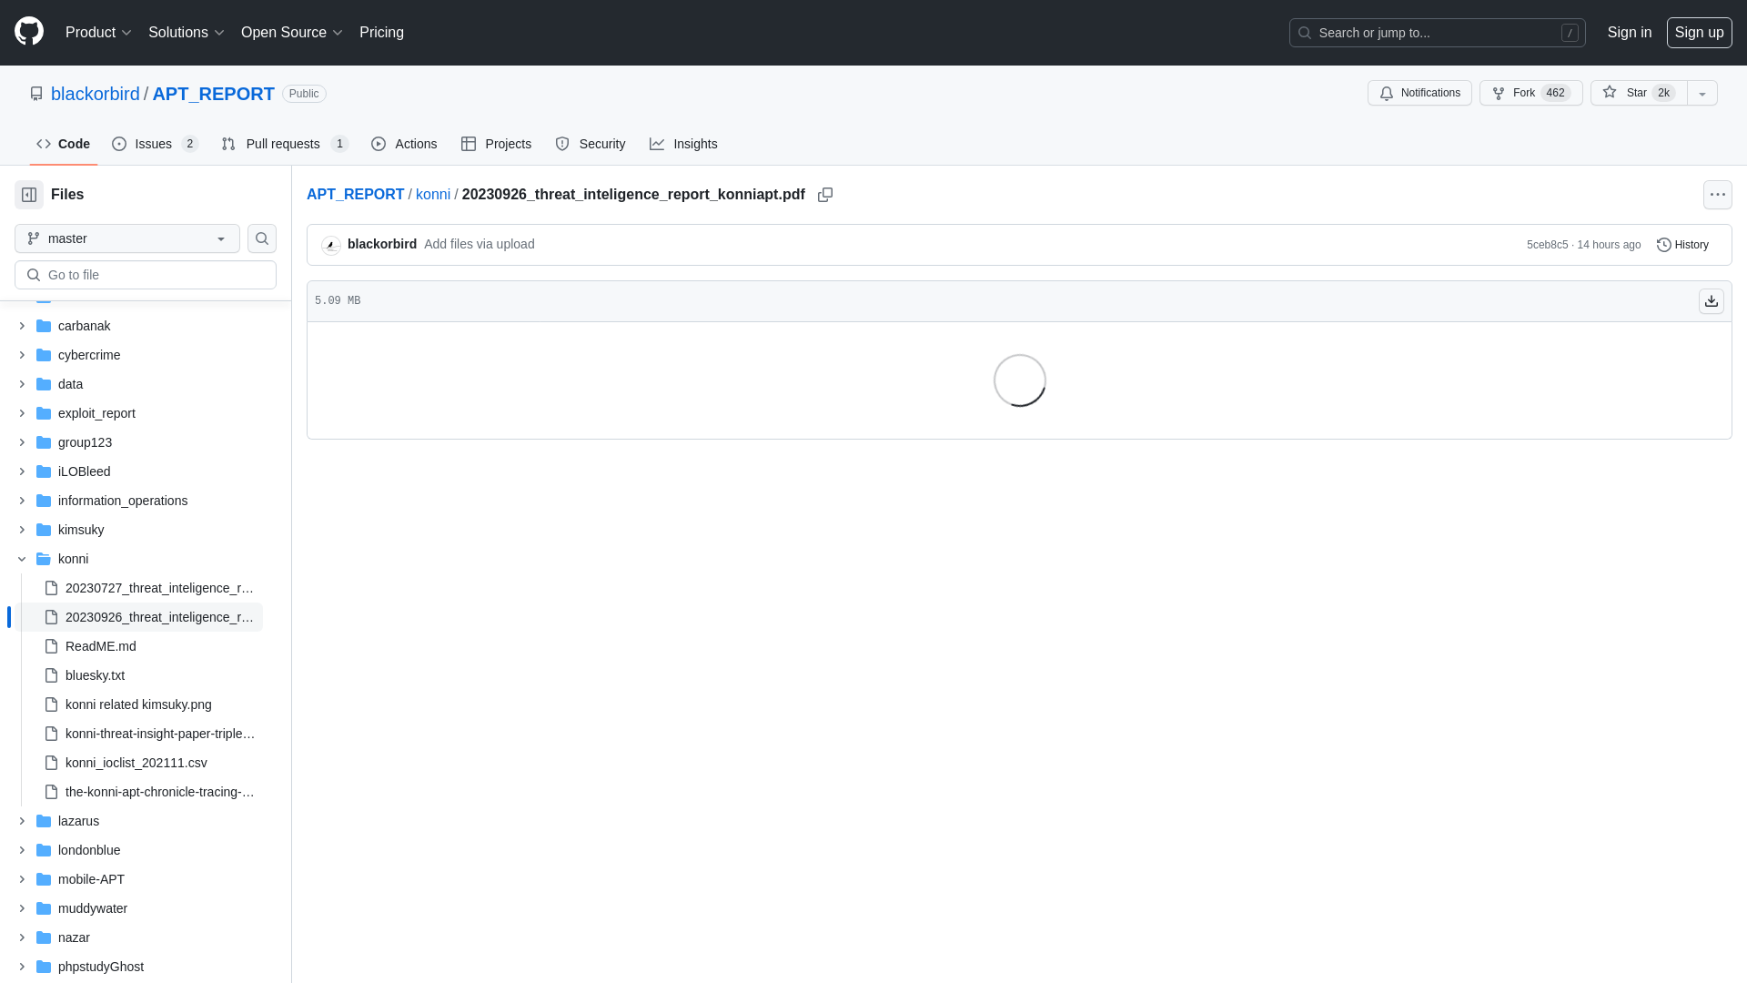Screen dimensions: 1747x983
Task: Open the master branch selector
Action: coord(127,238)
